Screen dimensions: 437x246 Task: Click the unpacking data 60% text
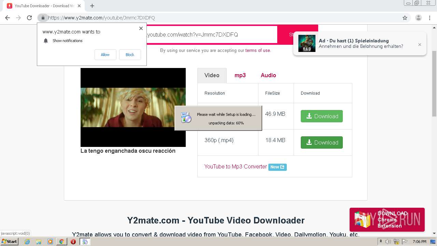coord(226,123)
